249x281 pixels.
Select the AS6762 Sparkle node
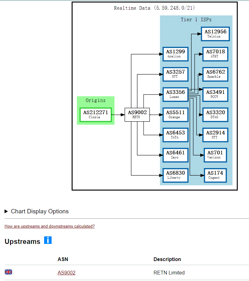click(216, 74)
